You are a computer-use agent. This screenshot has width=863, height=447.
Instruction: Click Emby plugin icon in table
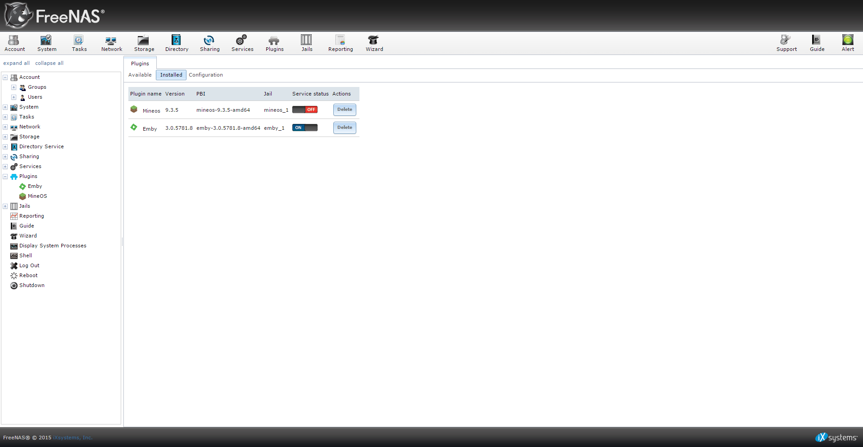pos(134,127)
